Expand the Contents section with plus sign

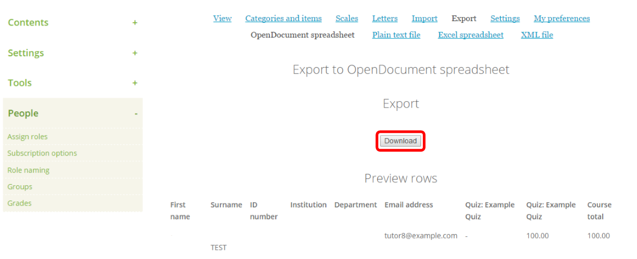(x=134, y=23)
